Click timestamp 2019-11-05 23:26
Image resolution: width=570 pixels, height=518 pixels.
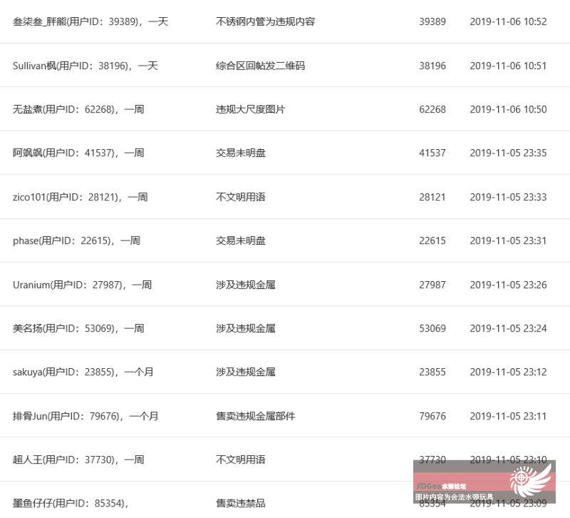click(508, 285)
